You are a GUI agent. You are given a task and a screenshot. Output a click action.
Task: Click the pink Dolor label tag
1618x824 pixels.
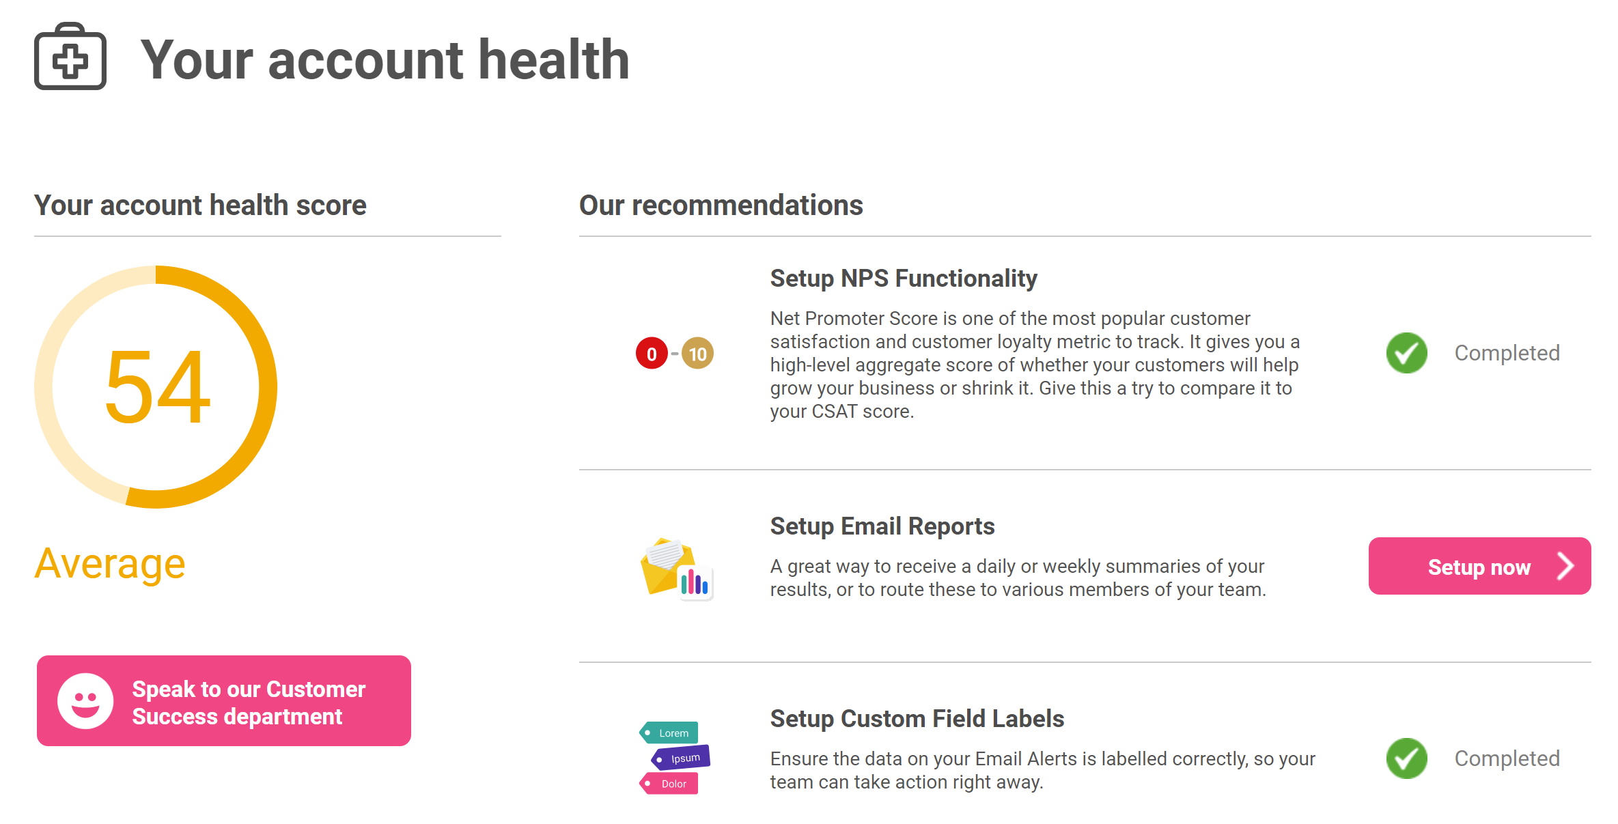[669, 783]
